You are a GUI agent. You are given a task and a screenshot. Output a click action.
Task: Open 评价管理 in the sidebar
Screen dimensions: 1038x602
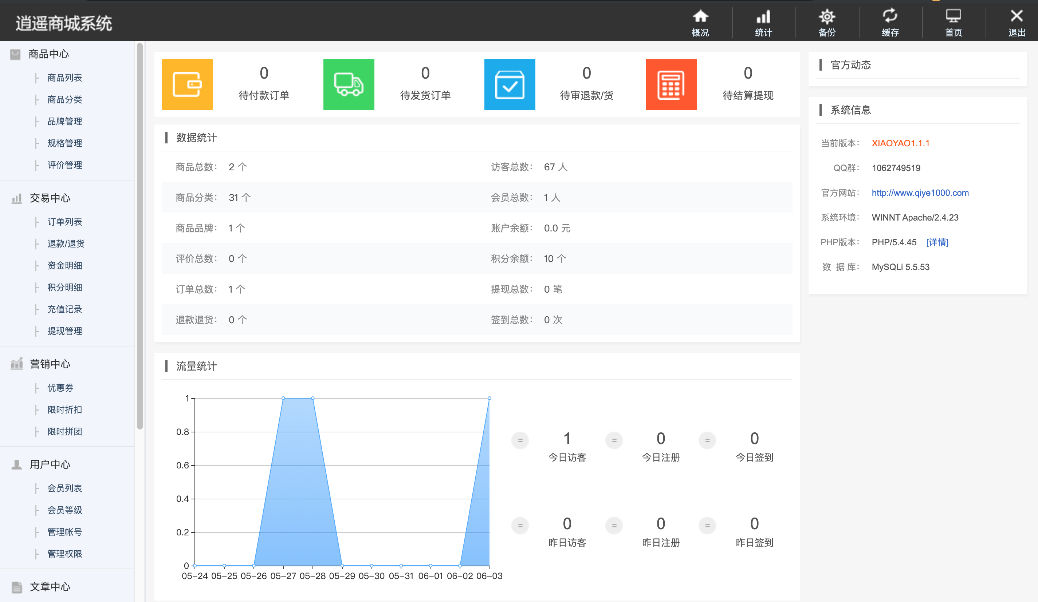point(65,165)
